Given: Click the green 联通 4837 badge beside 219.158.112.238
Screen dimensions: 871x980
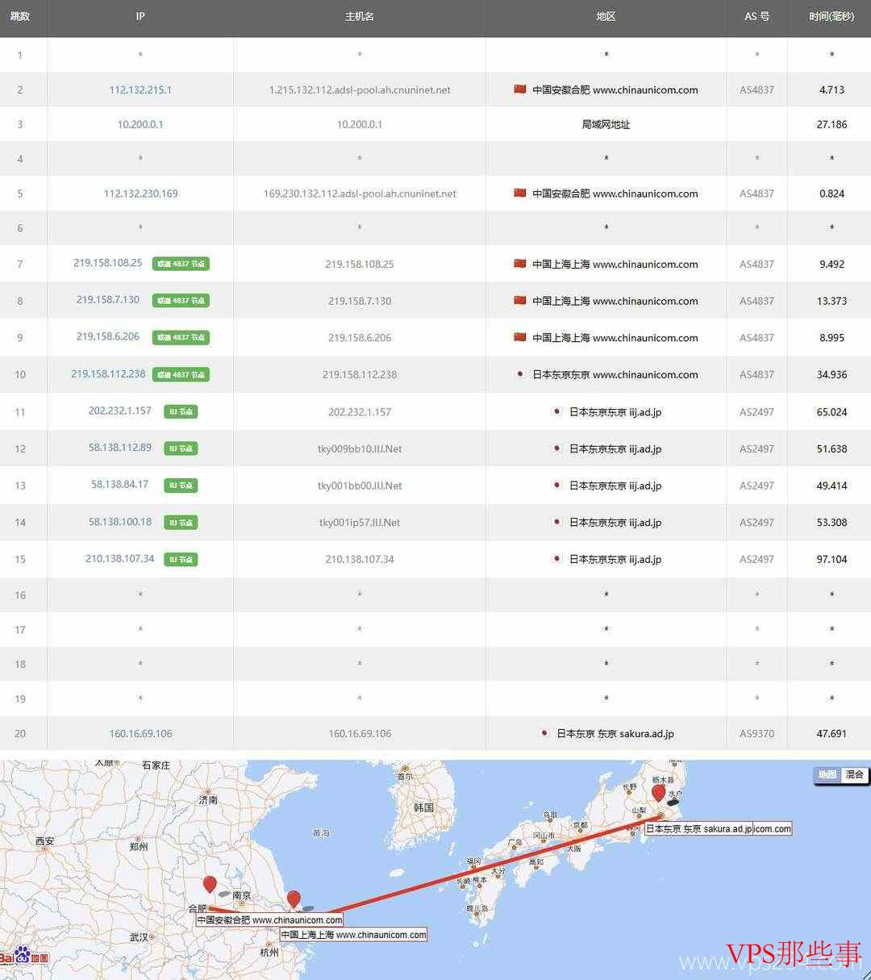Looking at the screenshot, I should pyautogui.click(x=181, y=374).
